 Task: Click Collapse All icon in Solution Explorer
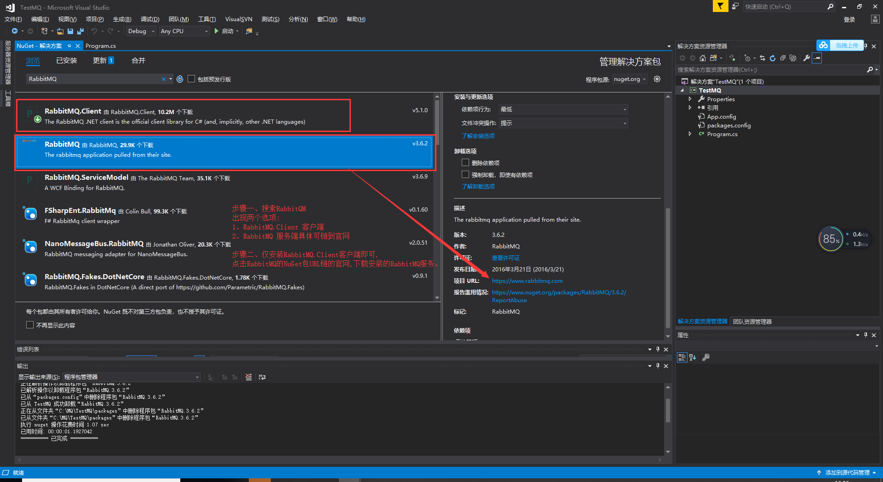pyautogui.click(x=783, y=58)
